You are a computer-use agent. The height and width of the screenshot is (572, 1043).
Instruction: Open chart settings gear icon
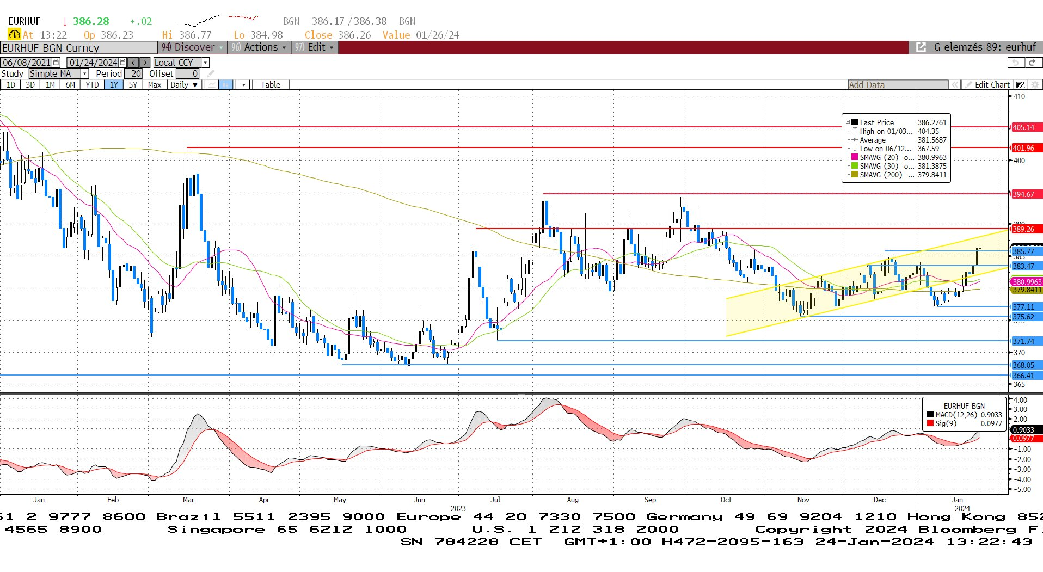pos(1035,85)
